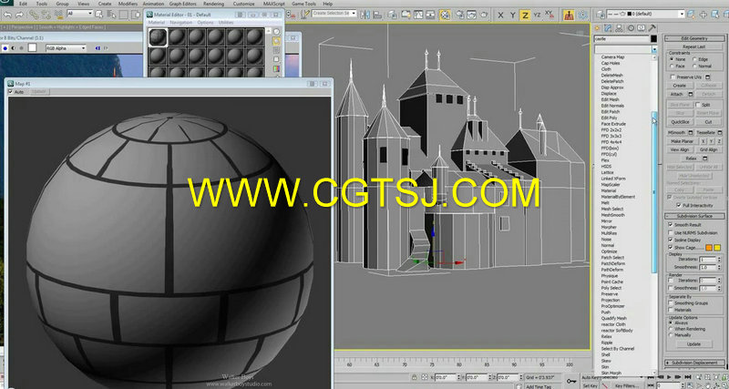Image resolution: width=729 pixels, height=389 pixels.
Task: Click the key icon beside the time controls
Action: tap(571, 381)
